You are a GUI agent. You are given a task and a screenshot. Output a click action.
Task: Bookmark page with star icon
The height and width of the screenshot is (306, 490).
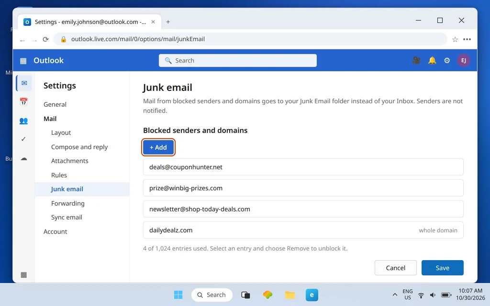point(455,39)
